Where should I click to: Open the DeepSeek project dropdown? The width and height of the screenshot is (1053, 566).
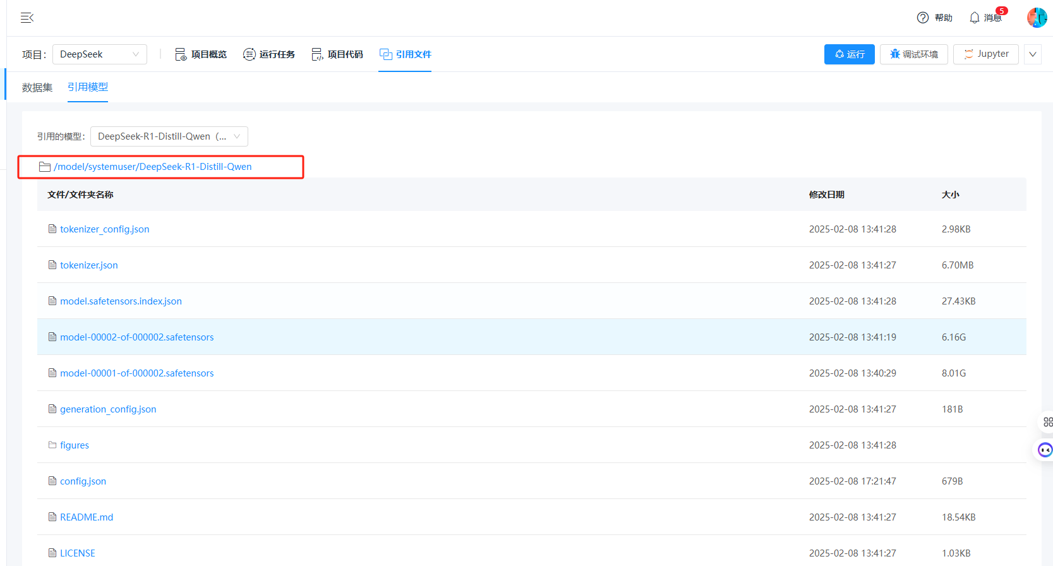pyautogui.click(x=100, y=54)
